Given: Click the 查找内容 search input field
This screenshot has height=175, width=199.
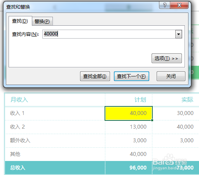Looking at the screenshot, I should pyautogui.click(x=109, y=34).
